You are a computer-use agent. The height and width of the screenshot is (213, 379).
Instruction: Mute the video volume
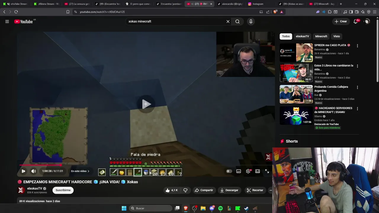pos(33,171)
